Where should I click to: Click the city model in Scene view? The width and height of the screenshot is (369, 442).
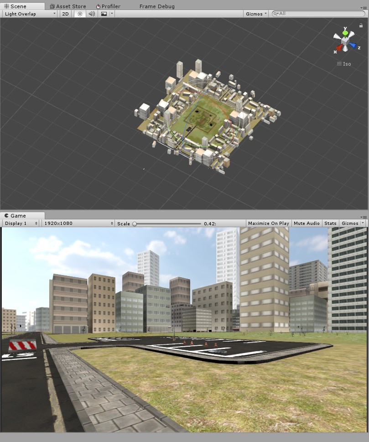(x=207, y=117)
